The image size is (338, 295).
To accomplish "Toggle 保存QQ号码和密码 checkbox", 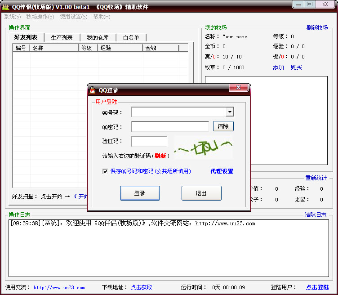I will (105, 171).
